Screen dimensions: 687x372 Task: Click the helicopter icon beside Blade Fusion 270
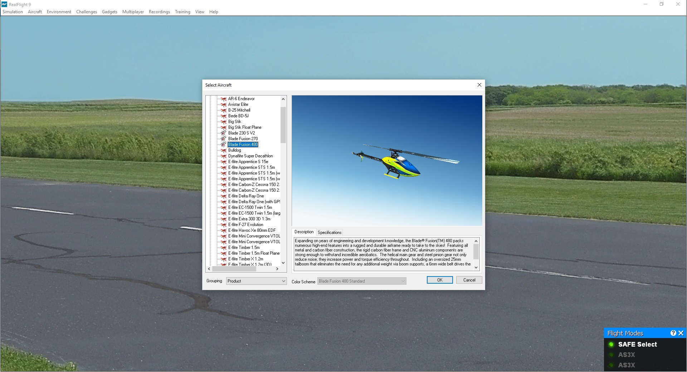click(x=224, y=139)
